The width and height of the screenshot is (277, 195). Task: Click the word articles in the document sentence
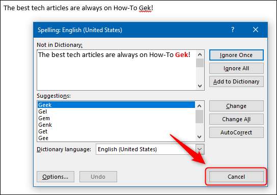tap(57, 8)
